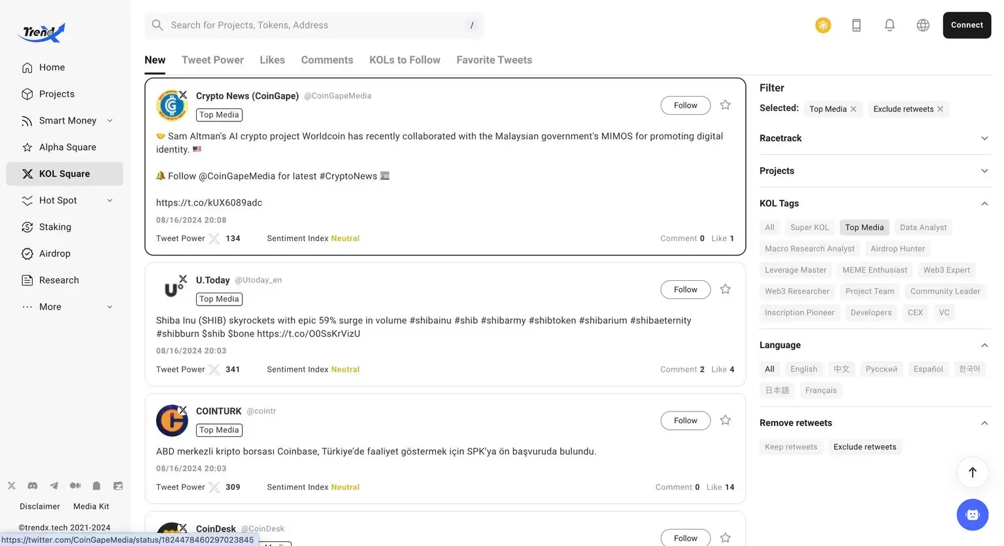The height and width of the screenshot is (546, 1004).
Task: Star the U.Today tweet
Action: 725,289
